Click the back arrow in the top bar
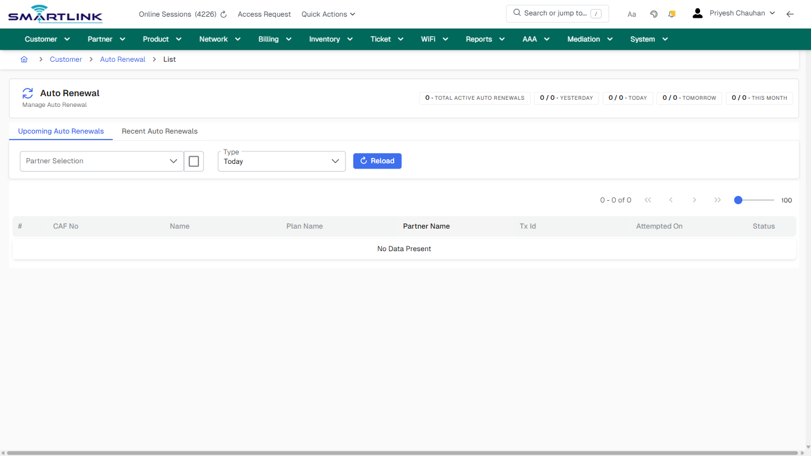Viewport: 811px width, 456px height. point(790,14)
